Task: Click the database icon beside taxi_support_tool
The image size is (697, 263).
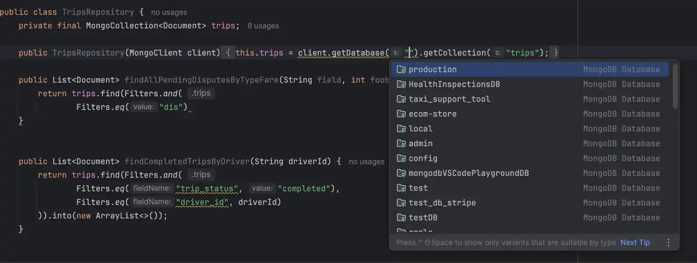Action: [x=401, y=99]
